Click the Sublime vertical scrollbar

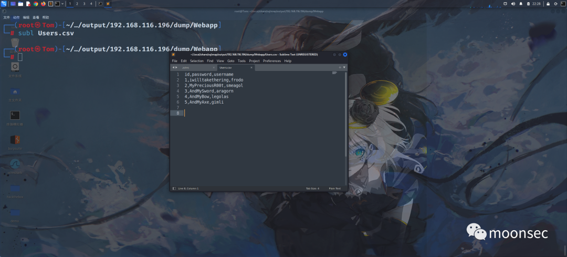345,114
